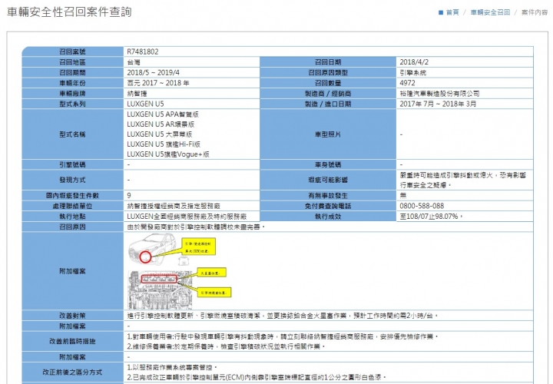Click the 國內瑕疵發生件數 label cell

[73, 195]
